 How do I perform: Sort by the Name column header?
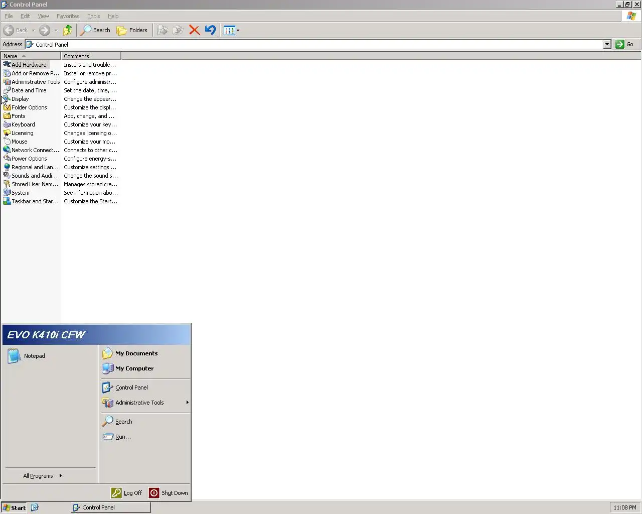click(31, 56)
